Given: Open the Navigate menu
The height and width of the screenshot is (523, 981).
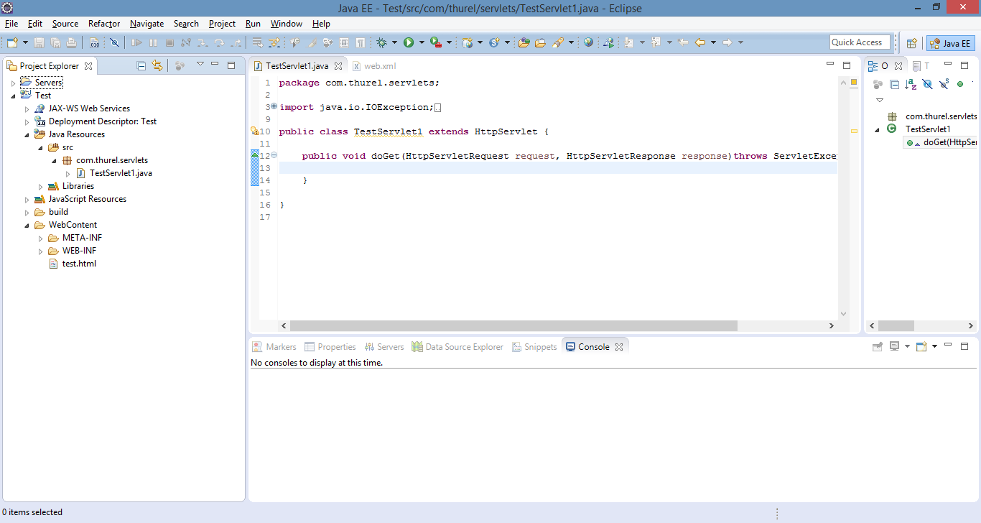Looking at the screenshot, I should coord(147,24).
